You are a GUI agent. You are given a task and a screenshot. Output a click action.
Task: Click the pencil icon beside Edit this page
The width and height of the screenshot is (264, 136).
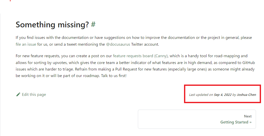pyautogui.click(x=18, y=95)
